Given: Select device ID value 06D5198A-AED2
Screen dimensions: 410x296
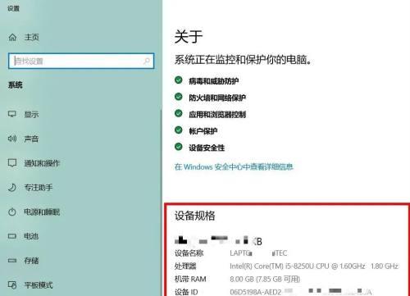Looking at the screenshot, I should pos(255,292).
